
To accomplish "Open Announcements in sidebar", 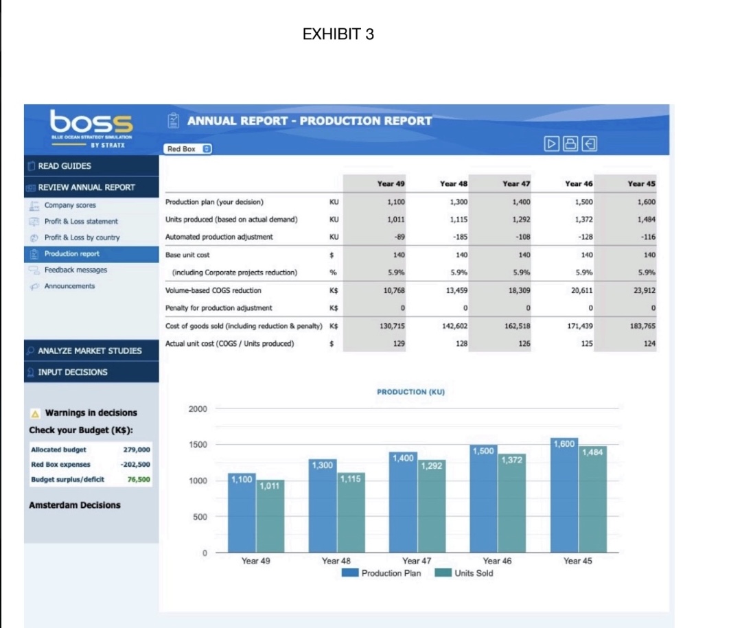I will coord(69,286).
